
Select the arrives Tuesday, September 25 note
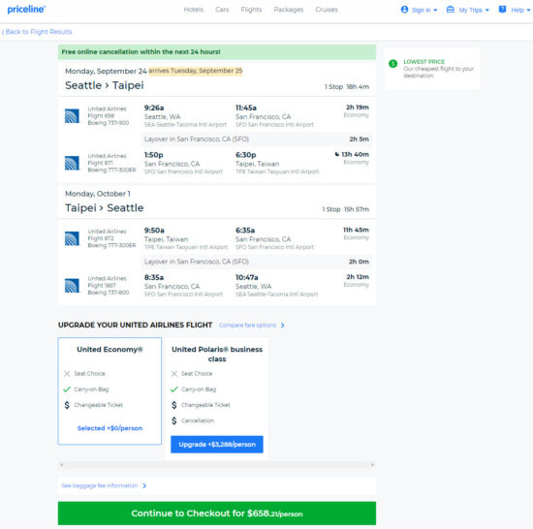tap(196, 71)
